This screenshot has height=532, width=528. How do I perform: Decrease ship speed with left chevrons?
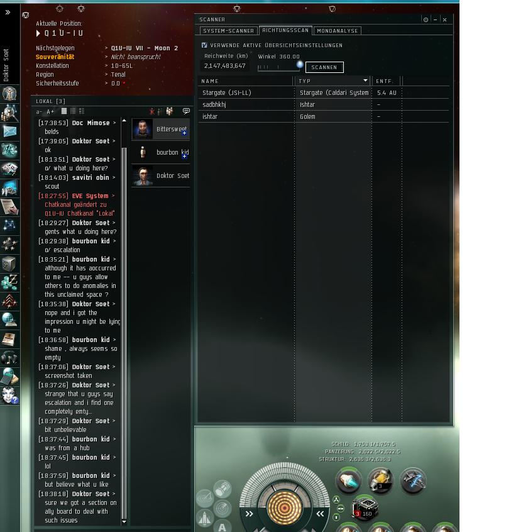click(x=250, y=514)
